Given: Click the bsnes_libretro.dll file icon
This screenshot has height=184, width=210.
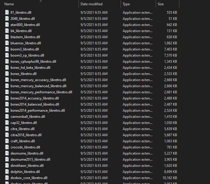Looking at the screenshot, I should [x=7, y=74].
